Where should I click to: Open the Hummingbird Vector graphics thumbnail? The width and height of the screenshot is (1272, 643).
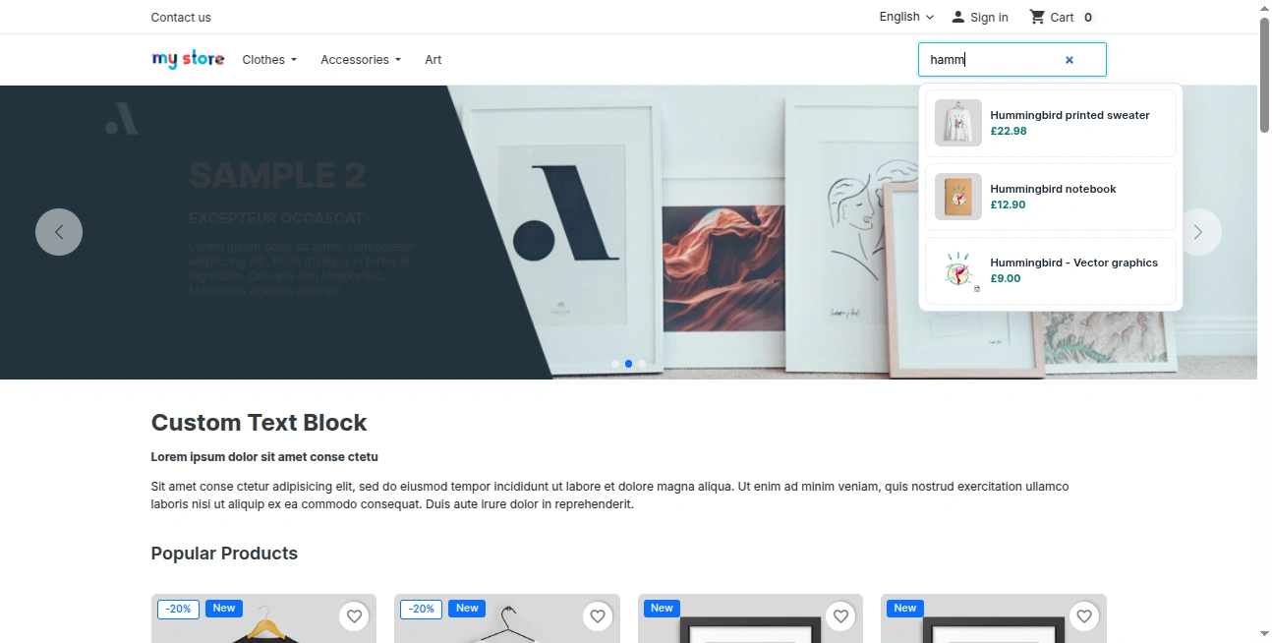[958, 270]
